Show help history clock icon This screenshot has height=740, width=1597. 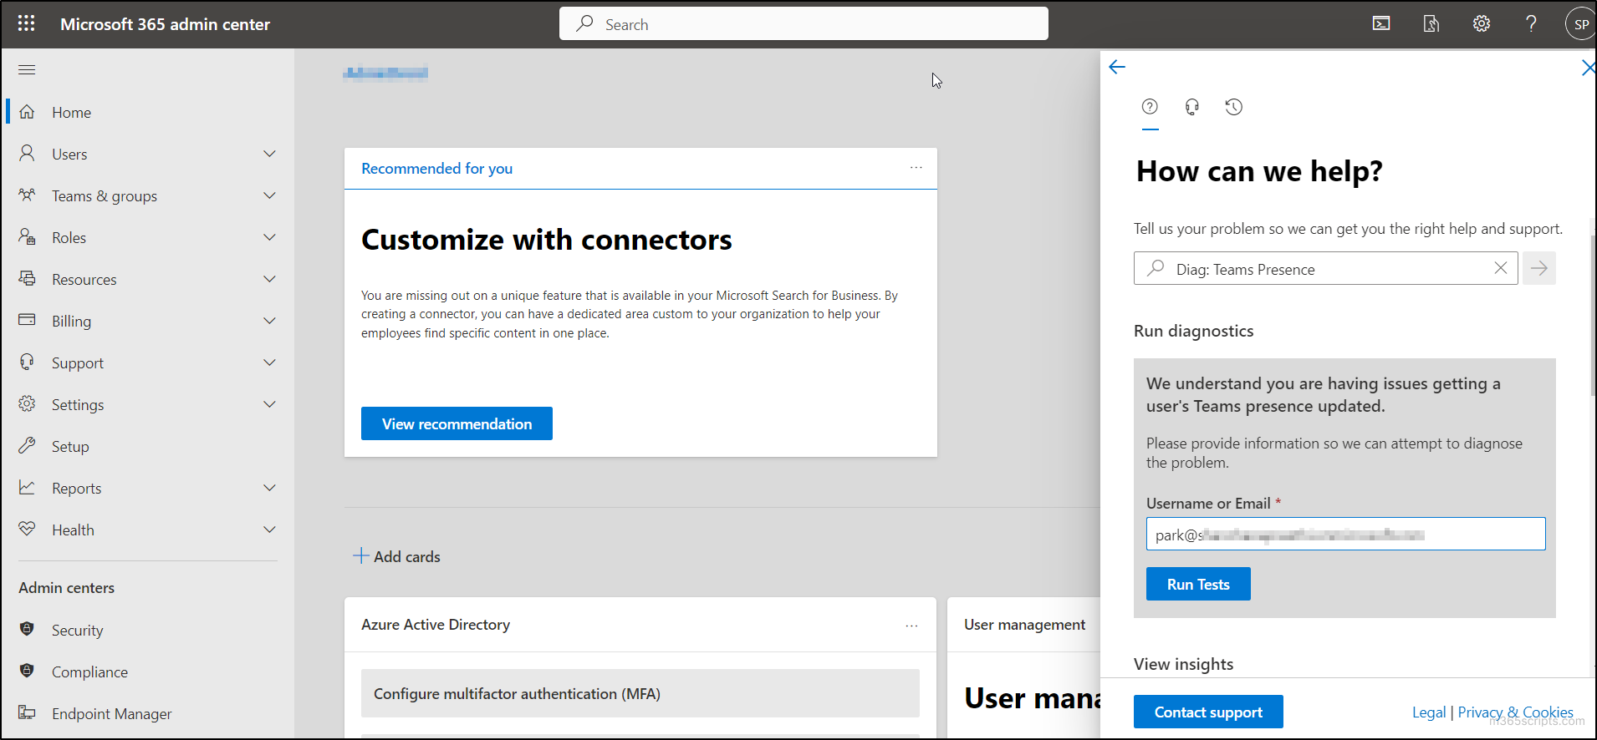(x=1233, y=107)
